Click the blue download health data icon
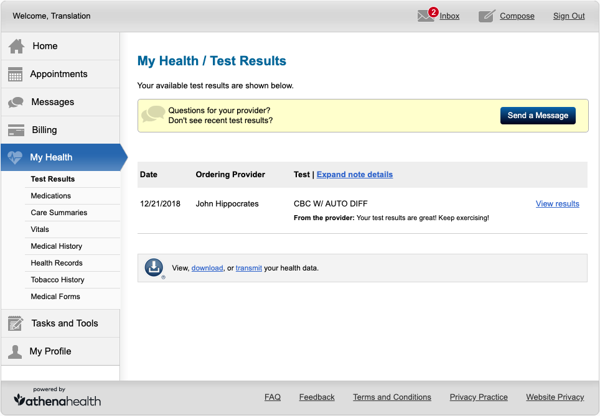Screen dimensions: 600x416 click(x=154, y=267)
